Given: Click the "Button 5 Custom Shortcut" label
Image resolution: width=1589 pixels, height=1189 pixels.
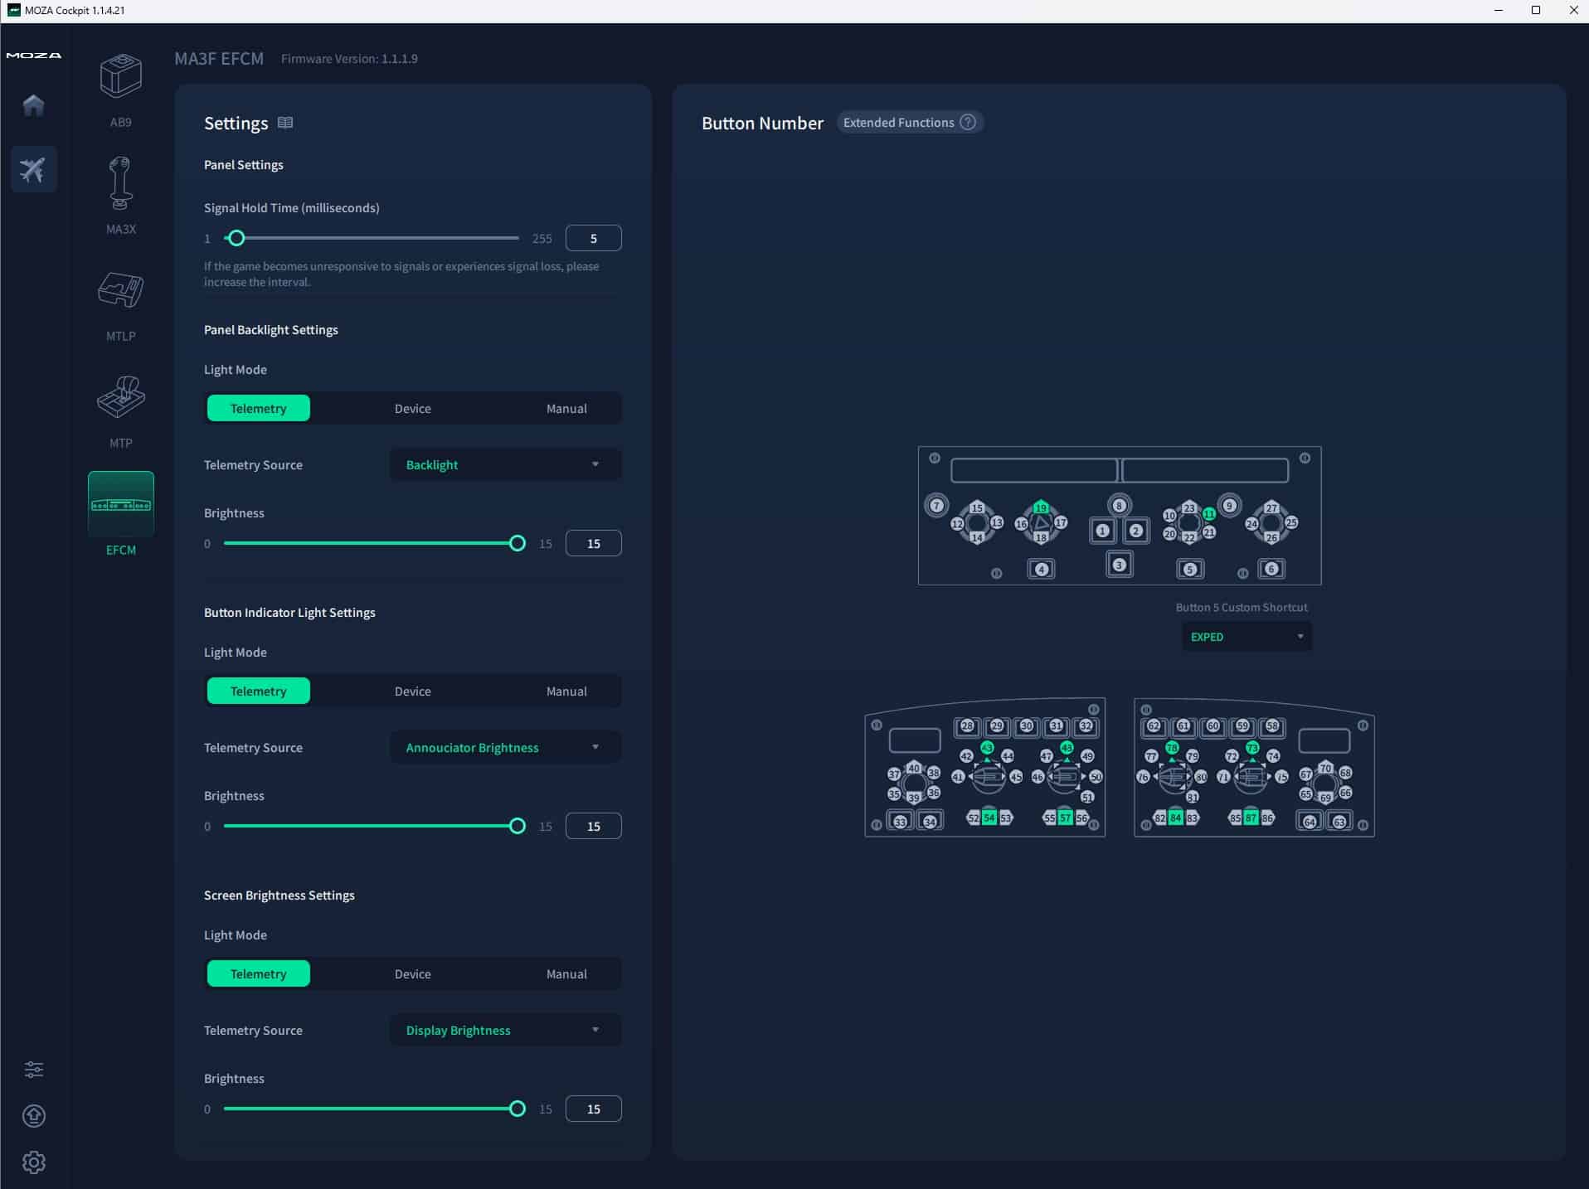Looking at the screenshot, I should coord(1242,607).
